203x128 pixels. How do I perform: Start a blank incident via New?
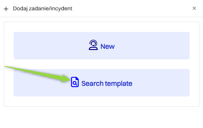[x=101, y=46]
